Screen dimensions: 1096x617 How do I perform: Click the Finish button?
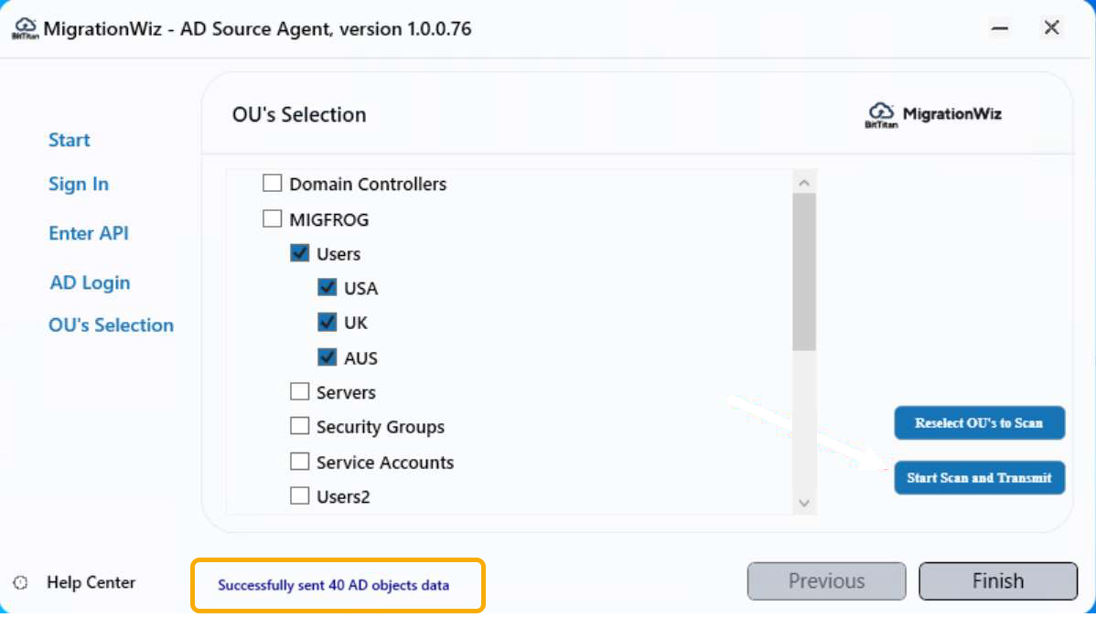pos(997,580)
